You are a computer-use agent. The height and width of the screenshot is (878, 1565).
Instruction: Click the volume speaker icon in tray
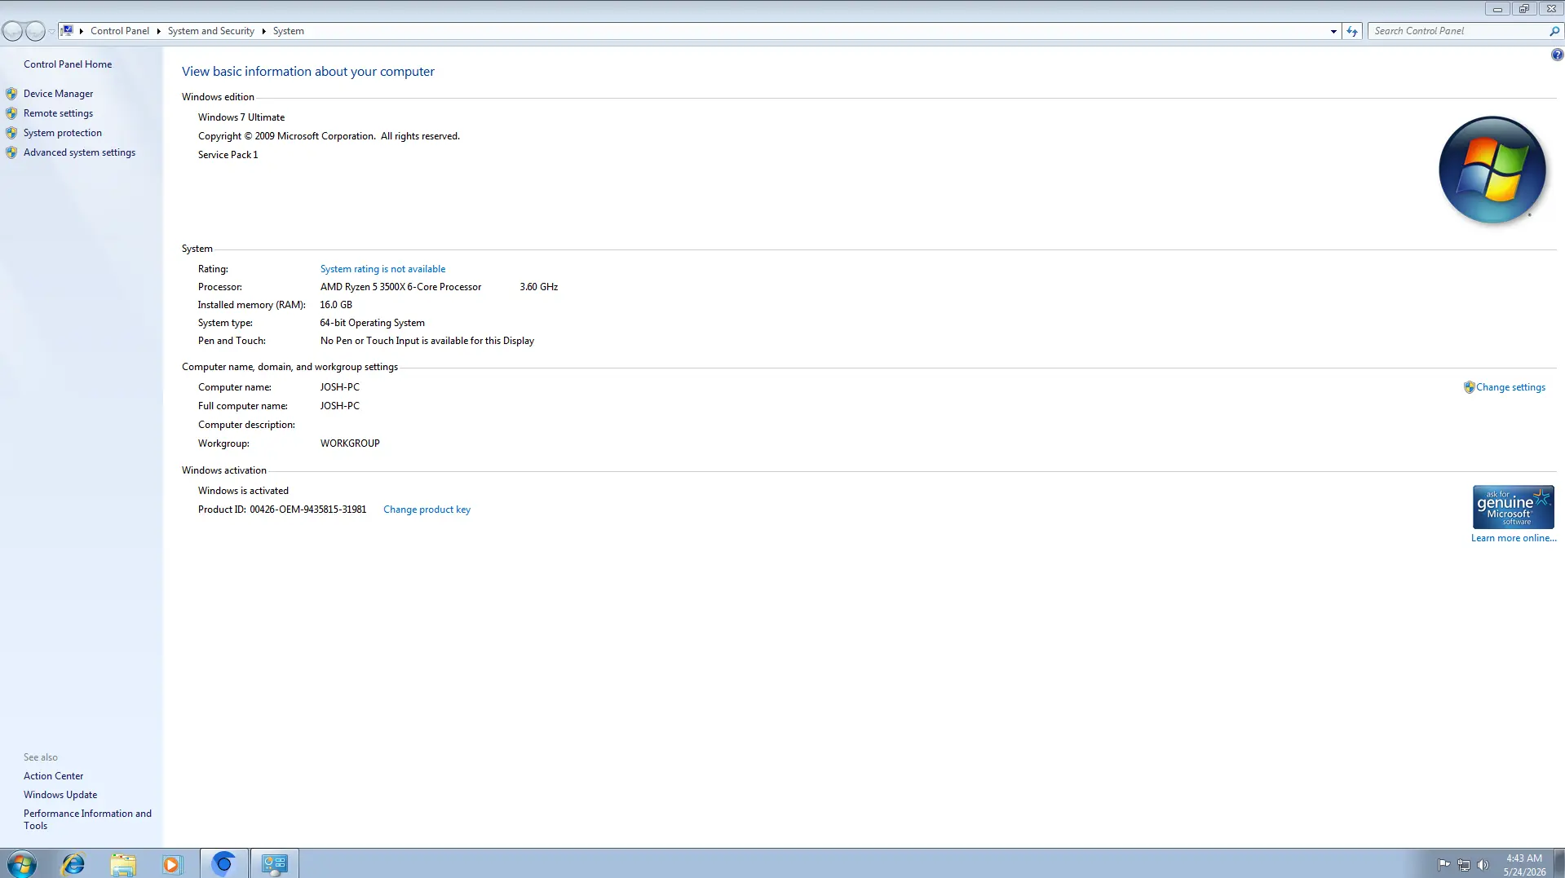coord(1483,864)
